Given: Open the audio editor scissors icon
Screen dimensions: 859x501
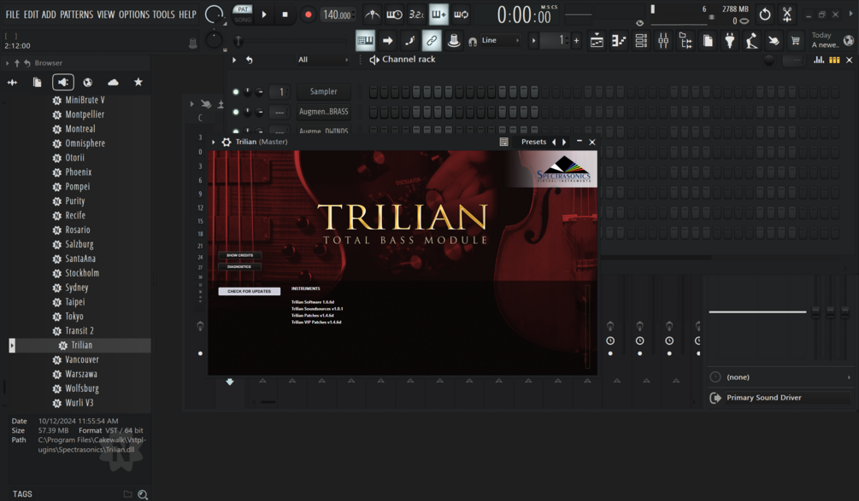Looking at the screenshot, I should 787,15.
